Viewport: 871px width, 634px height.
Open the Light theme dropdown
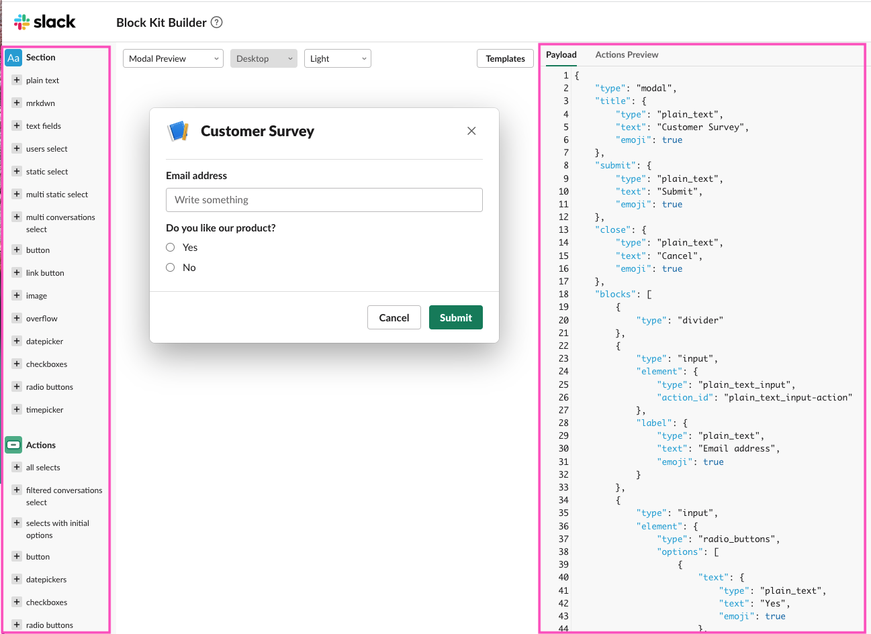(337, 58)
